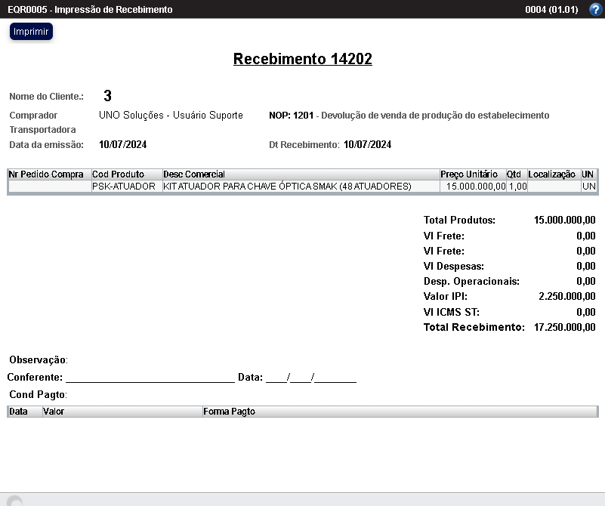The width and height of the screenshot is (605, 506).
Task: Click the Nr Pedido Compra column header
Action: pyautogui.click(x=45, y=174)
